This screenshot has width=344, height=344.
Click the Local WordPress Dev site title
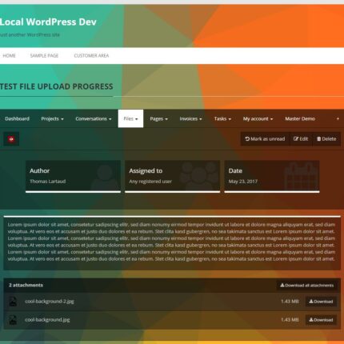click(x=48, y=22)
